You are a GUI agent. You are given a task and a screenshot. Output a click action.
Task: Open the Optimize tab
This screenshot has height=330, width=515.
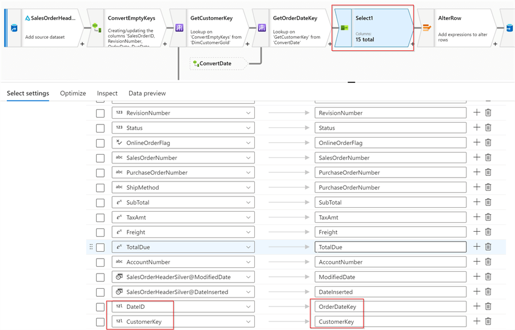point(73,93)
